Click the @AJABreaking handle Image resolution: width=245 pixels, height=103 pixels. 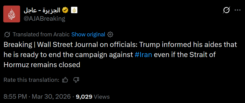[x=44, y=18]
